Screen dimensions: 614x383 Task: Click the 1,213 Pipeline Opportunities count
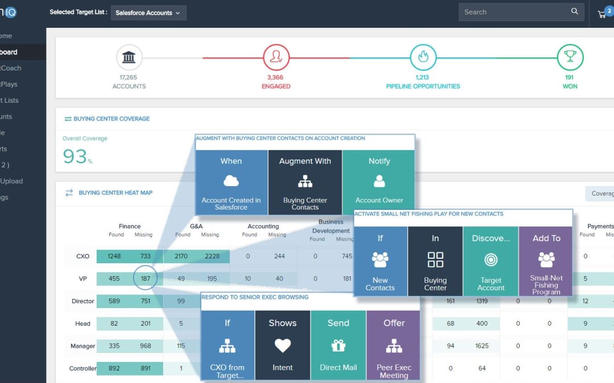click(x=422, y=77)
